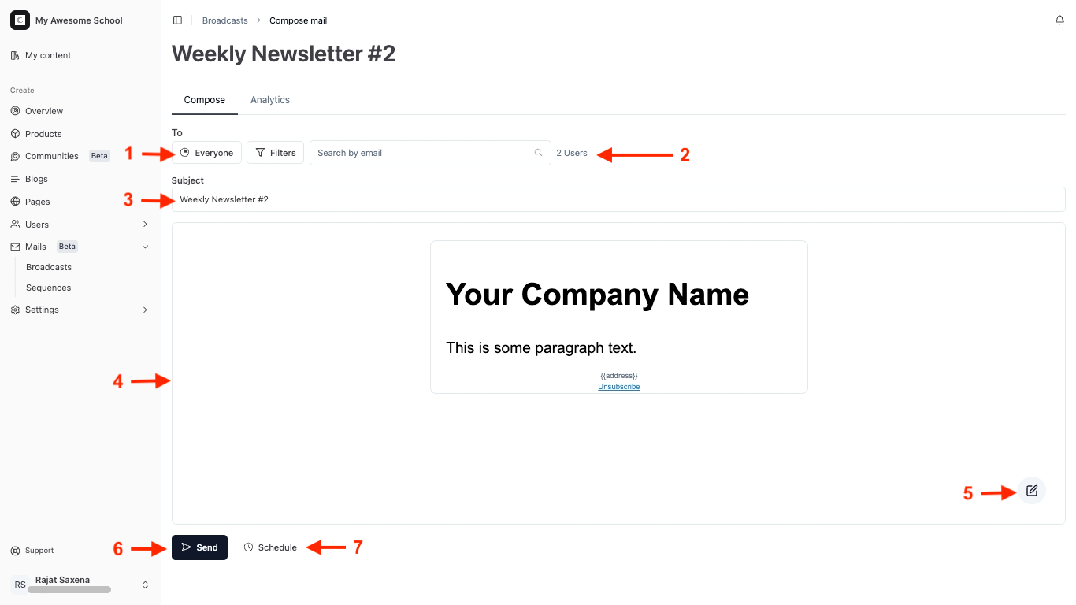
Task: Open the Rajat Saxena account switcher
Action: [x=145, y=585]
